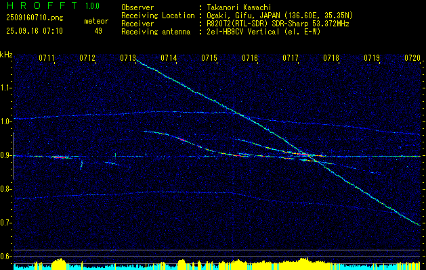Click the date stamp 25.09.16 07:10

tap(35, 31)
